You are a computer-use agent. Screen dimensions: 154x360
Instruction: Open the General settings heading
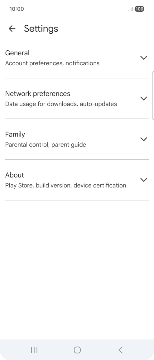point(17,53)
